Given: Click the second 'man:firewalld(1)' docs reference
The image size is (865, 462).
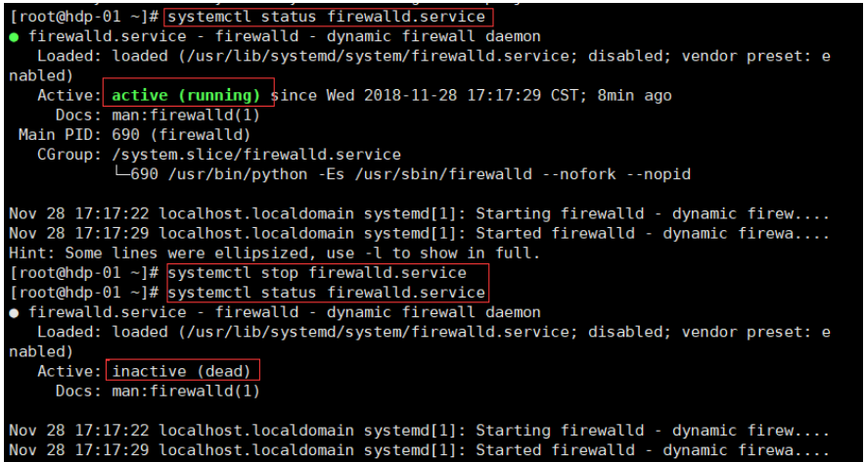Looking at the screenshot, I should click(x=186, y=392).
